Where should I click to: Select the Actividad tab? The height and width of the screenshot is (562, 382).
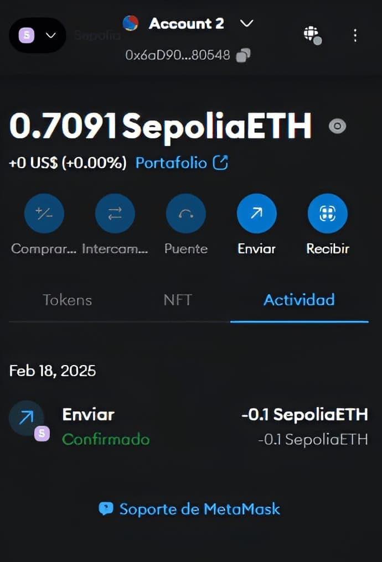[299, 300]
